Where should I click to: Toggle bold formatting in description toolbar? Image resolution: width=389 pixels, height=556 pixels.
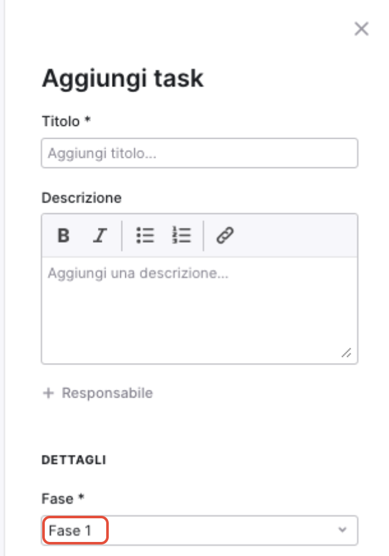click(x=63, y=235)
